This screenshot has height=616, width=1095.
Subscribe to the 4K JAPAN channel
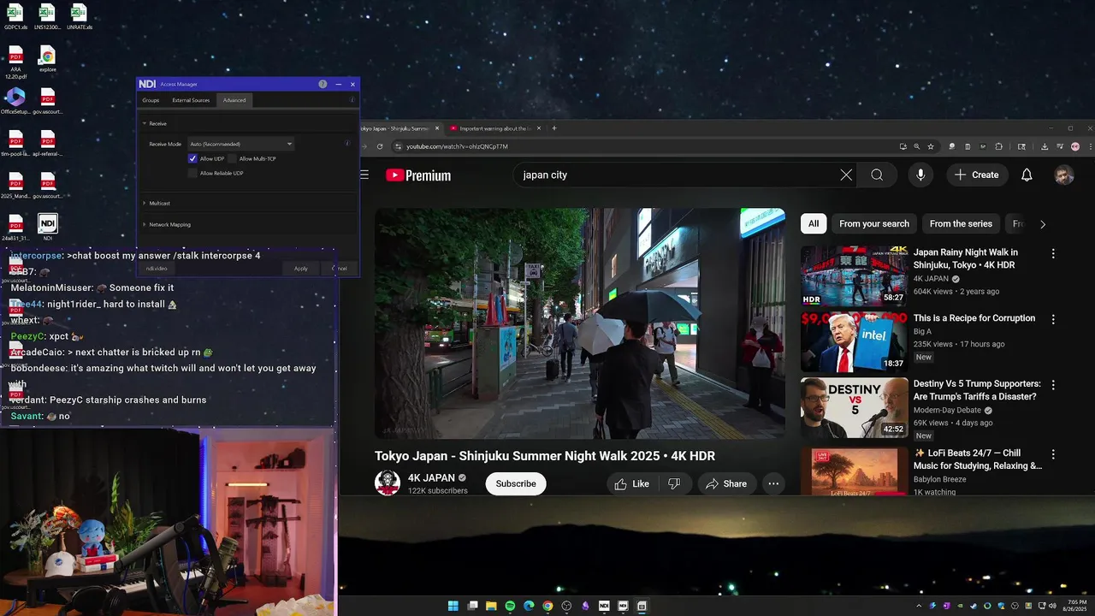tap(516, 483)
